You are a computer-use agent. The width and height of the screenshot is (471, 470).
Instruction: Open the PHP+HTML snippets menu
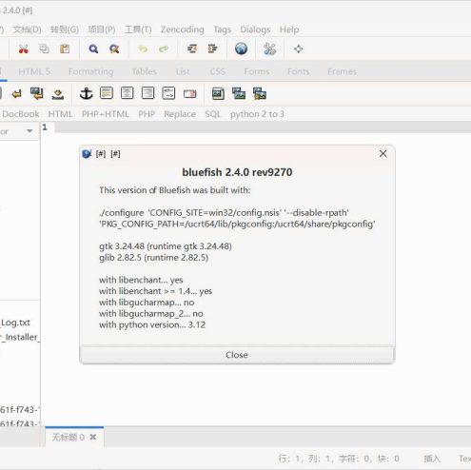click(106, 114)
